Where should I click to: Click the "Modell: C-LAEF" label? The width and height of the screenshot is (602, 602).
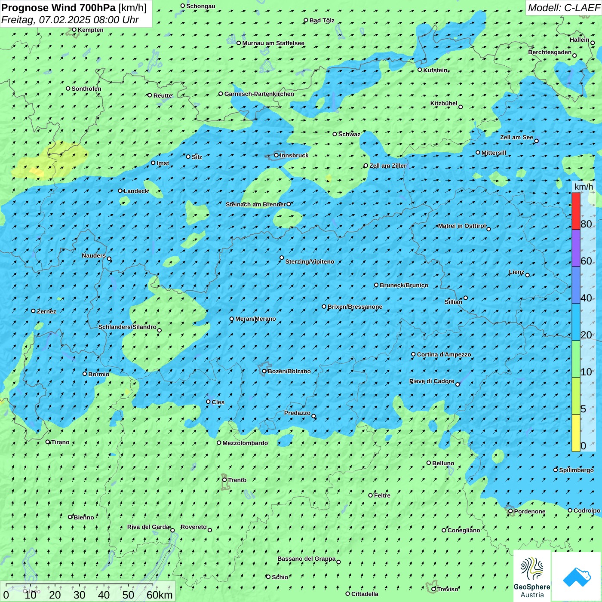tap(564, 7)
